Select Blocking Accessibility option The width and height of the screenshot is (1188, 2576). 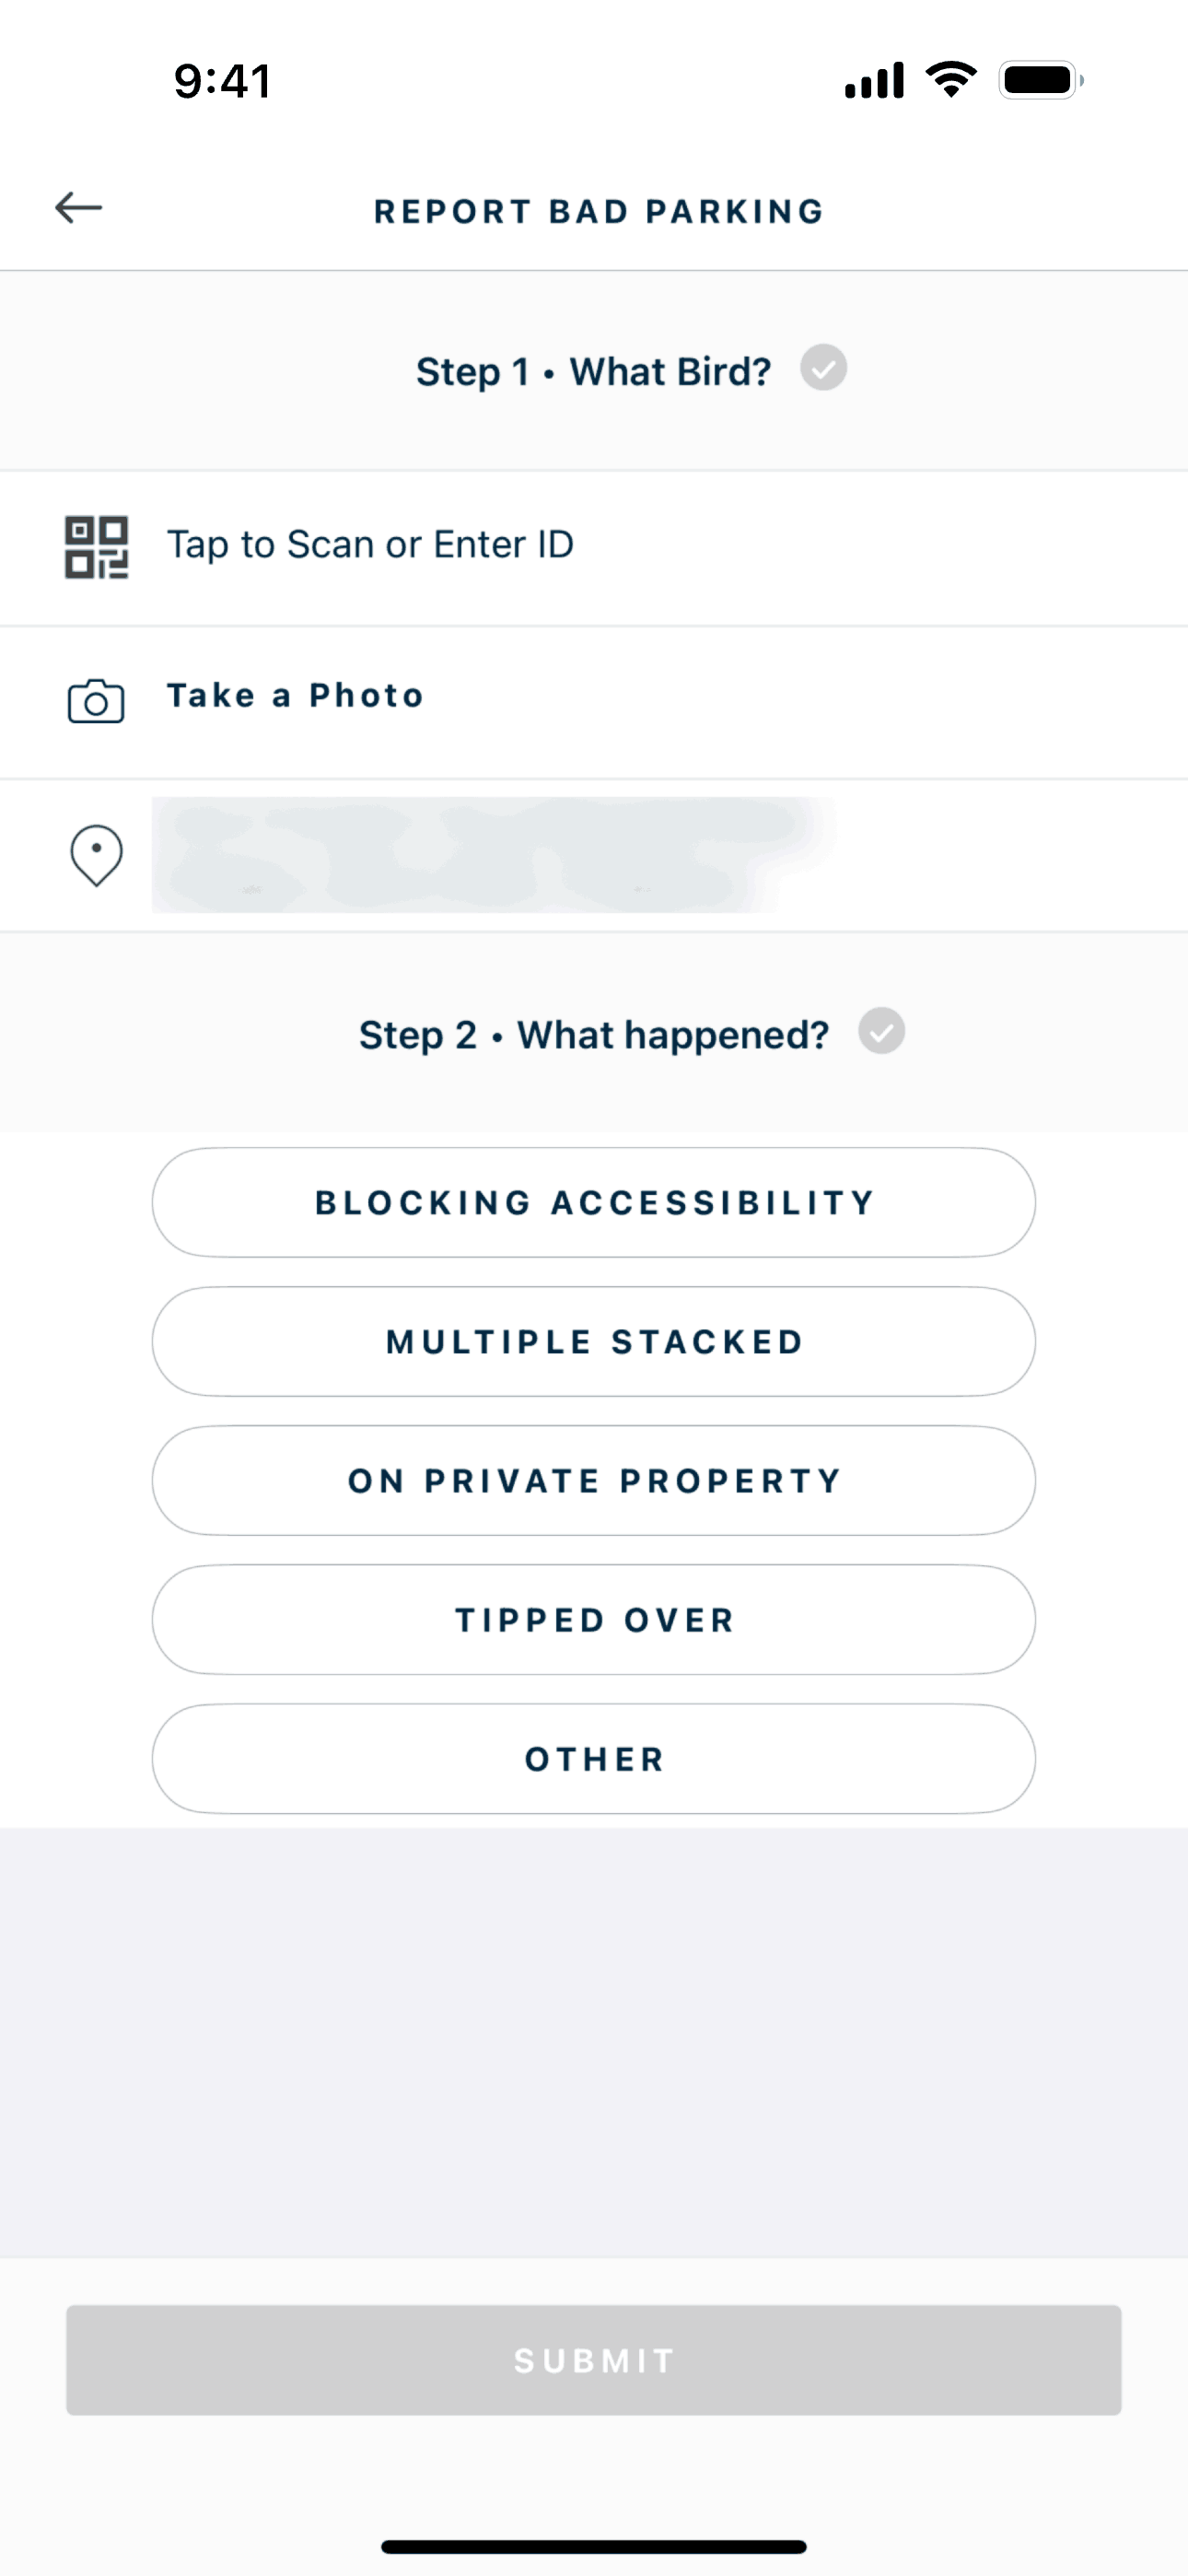[594, 1202]
